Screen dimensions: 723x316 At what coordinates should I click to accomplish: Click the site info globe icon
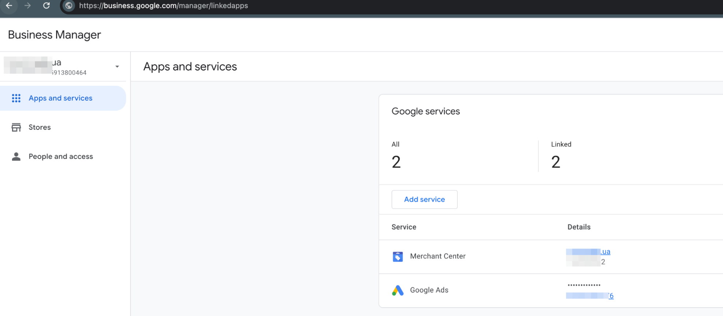69,5
